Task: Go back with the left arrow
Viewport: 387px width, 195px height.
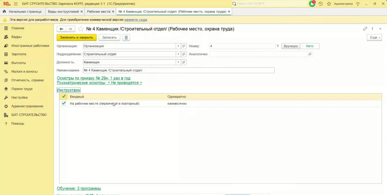Action: 61,29
